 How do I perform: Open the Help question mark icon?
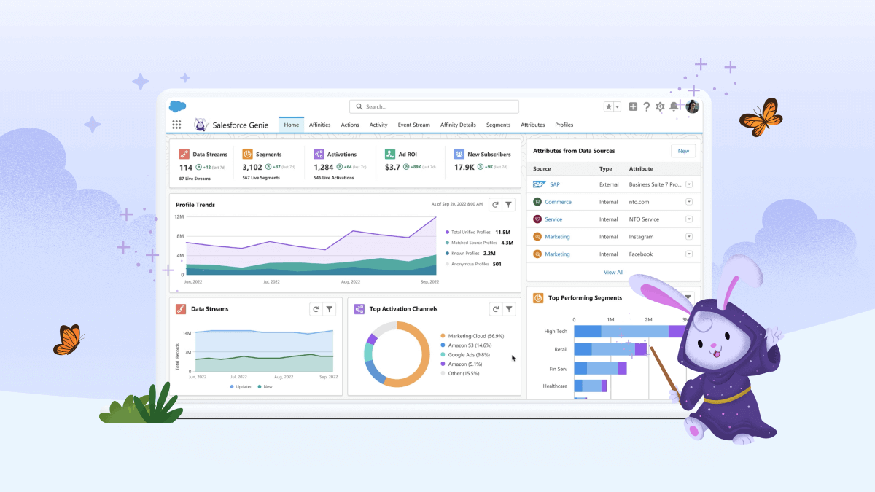click(x=646, y=106)
